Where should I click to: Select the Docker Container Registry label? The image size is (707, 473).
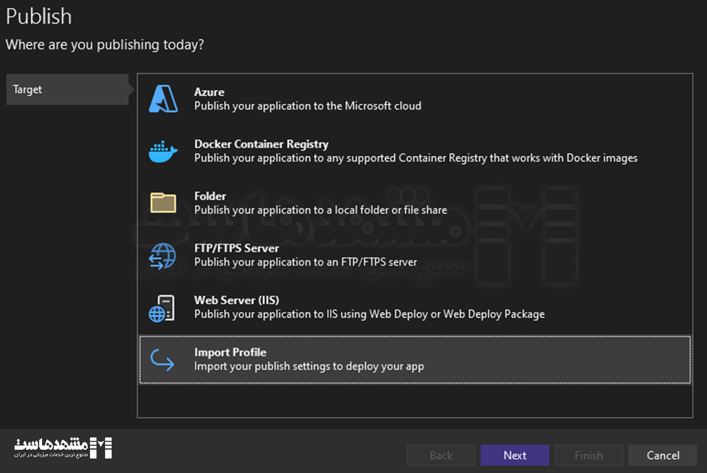[261, 144]
